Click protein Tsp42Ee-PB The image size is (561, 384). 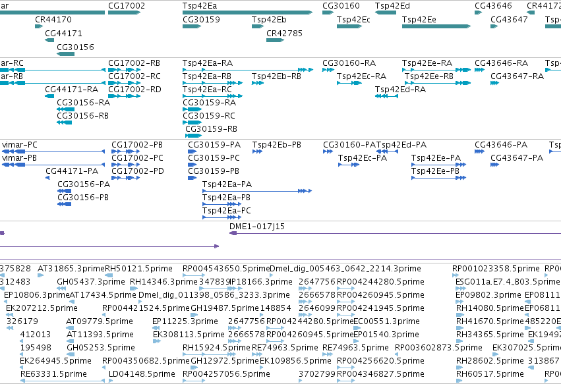[438, 178]
